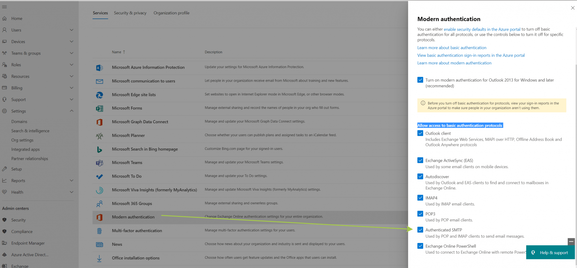Screen dimensions: 577x268
Task: Click the Health heart icon
Action: click(x=5, y=192)
